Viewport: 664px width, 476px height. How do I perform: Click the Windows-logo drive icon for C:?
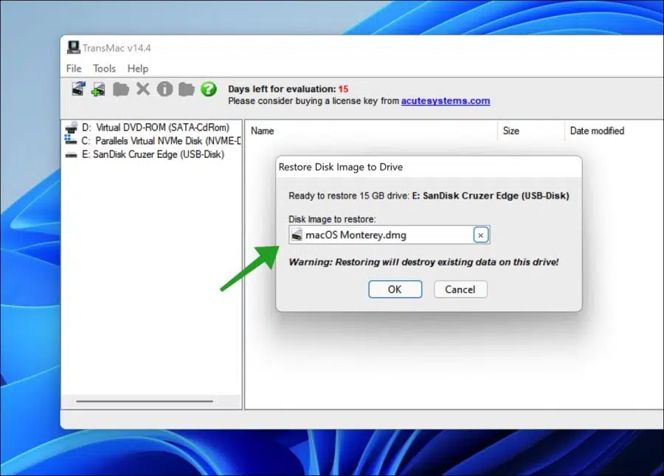[x=70, y=139]
